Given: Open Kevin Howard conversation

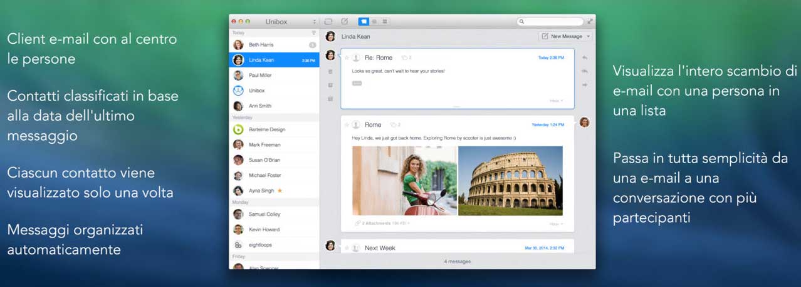Looking at the screenshot, I should click(275, 229).
